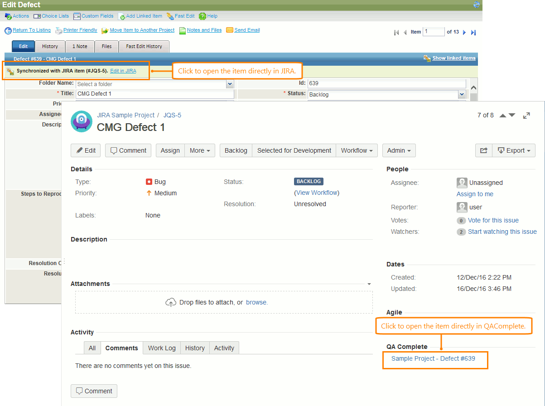Screen dimensions: 545x406
Task: Click the Item number input field
Action: 434,32
